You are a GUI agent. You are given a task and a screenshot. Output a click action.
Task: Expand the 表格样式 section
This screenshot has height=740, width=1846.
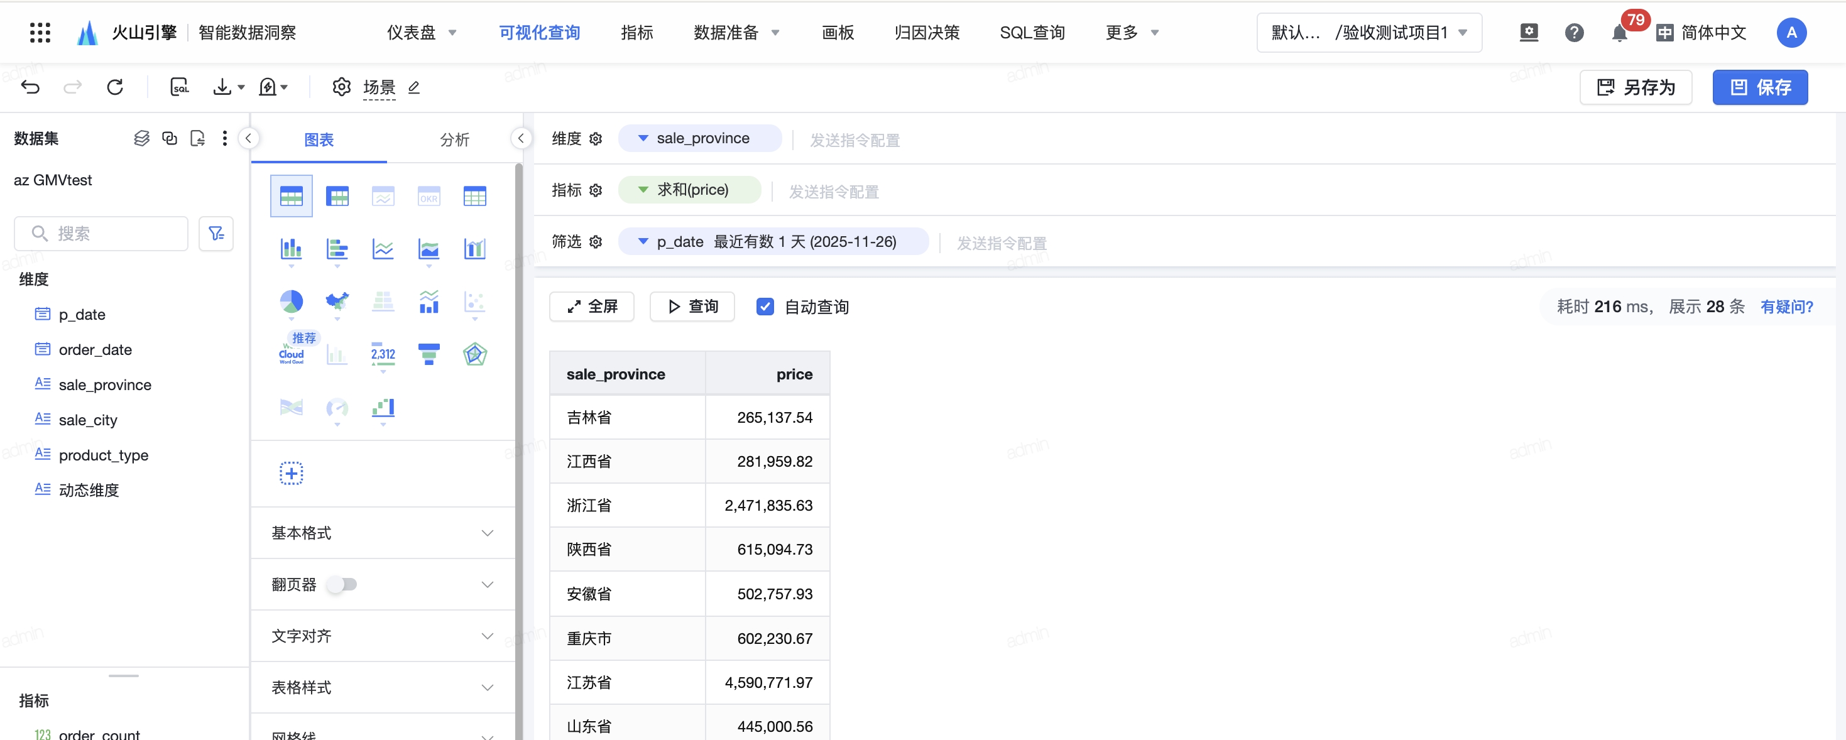point(383,688)
